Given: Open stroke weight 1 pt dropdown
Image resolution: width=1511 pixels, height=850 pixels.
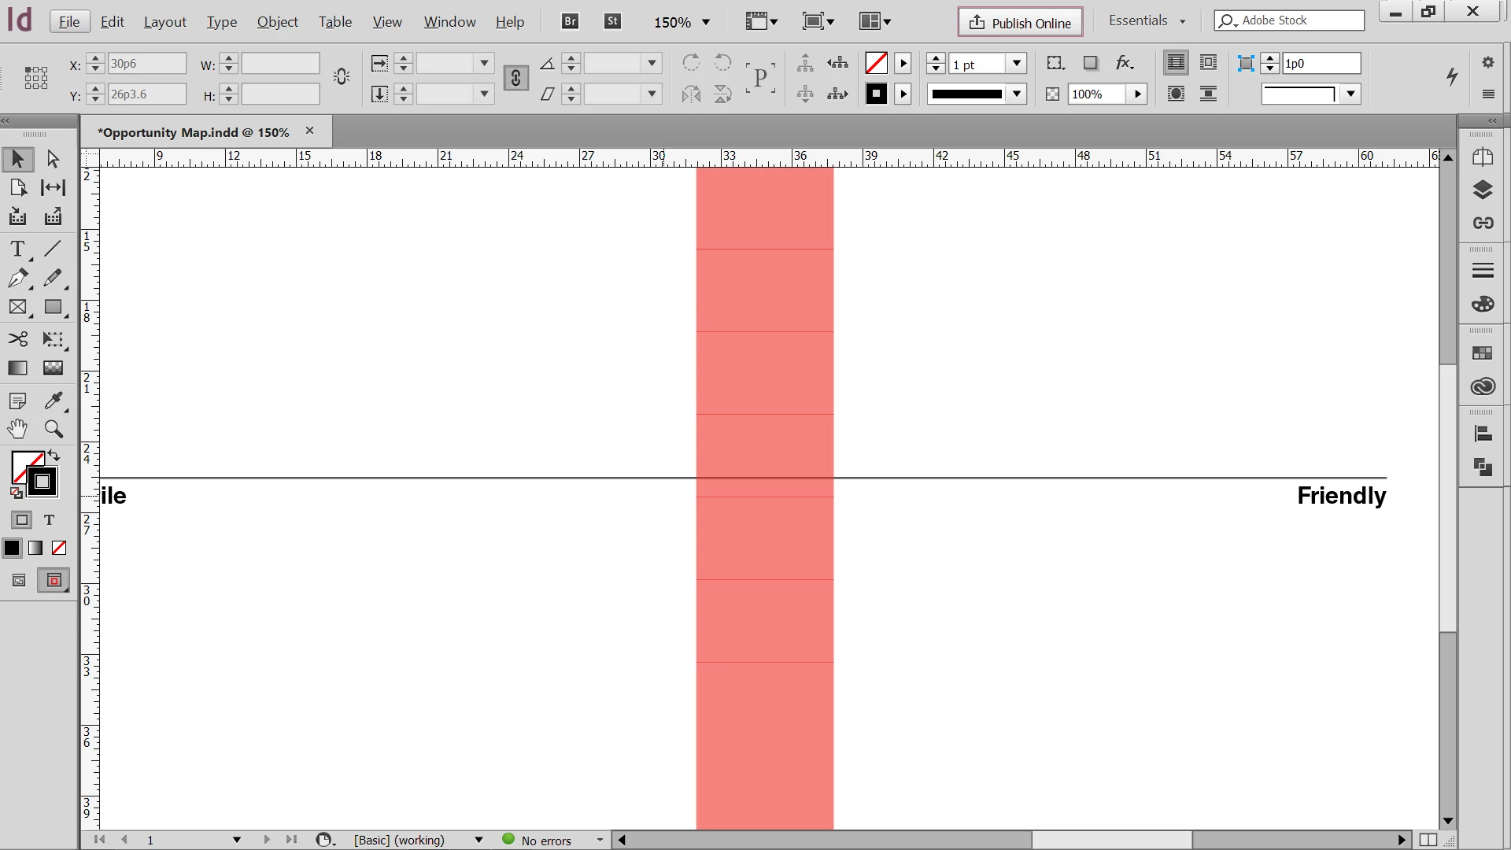Looking at the screenshot, I should tap(1017, 63).
